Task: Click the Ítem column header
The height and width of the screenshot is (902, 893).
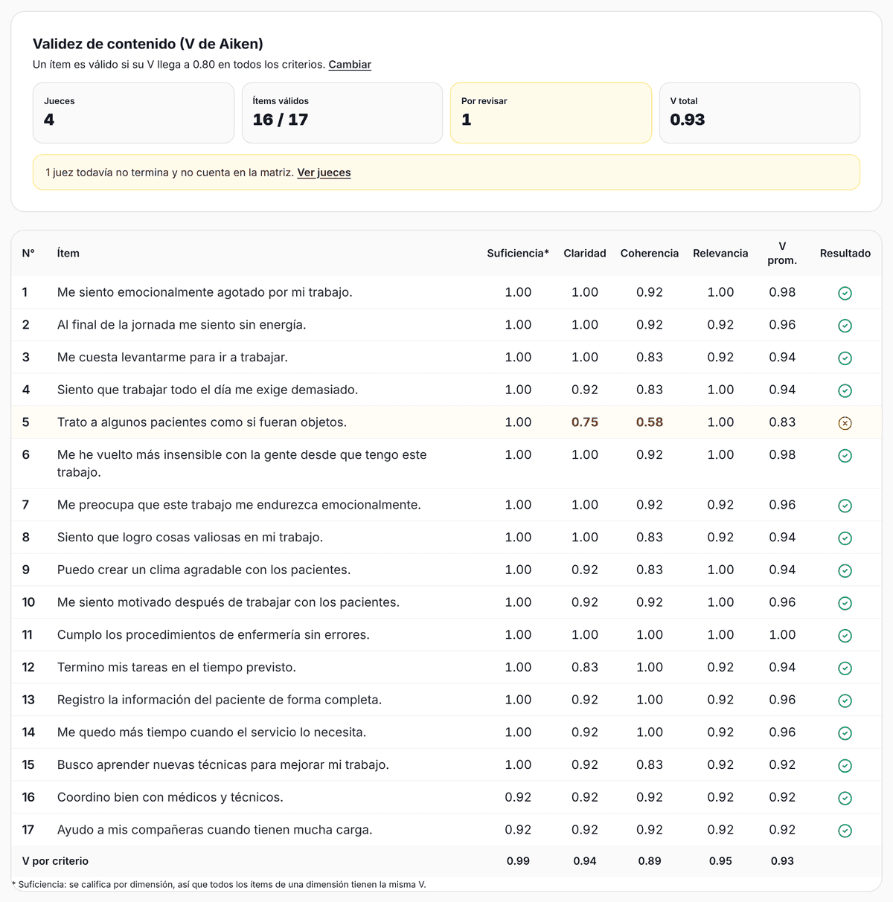Action: 68,254
